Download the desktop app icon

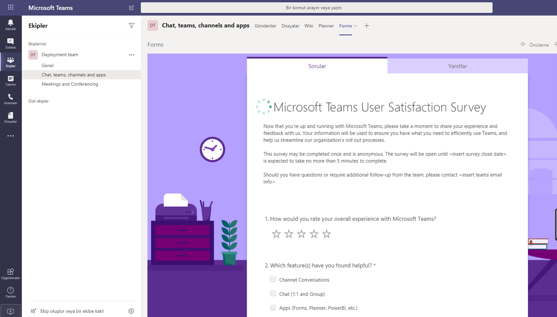click(x=11, y=311)
